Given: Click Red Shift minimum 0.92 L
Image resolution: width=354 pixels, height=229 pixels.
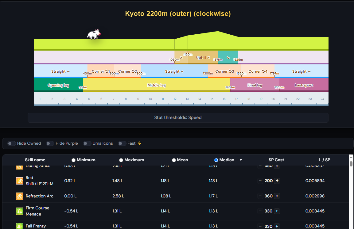Looking at the screenshot, I should 70,181.
